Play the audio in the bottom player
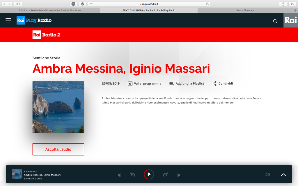 click(x=149, y=174)
